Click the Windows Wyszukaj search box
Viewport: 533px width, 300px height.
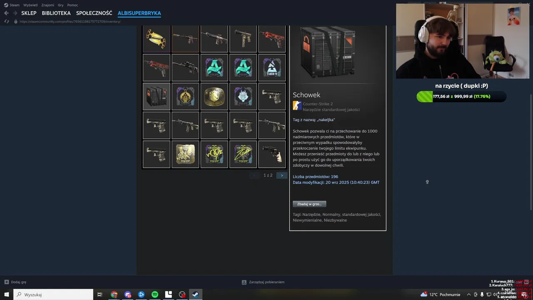click(x=53, y=295)
